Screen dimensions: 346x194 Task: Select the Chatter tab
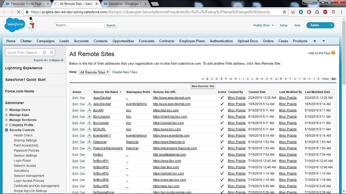tap(26, 41)
